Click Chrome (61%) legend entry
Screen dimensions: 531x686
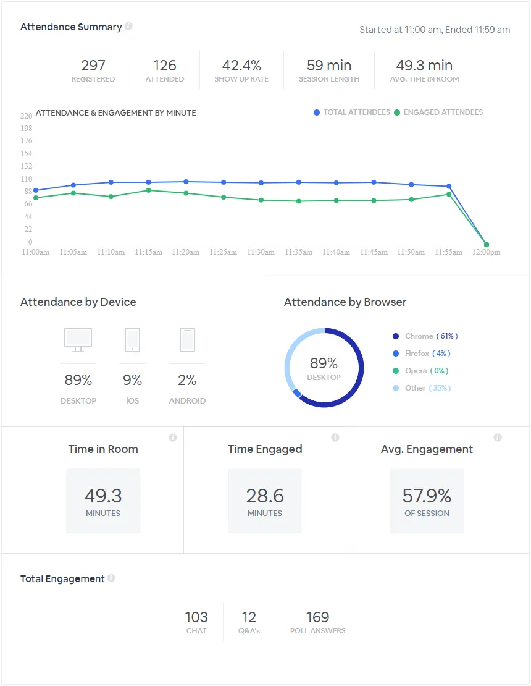(425, 336)
